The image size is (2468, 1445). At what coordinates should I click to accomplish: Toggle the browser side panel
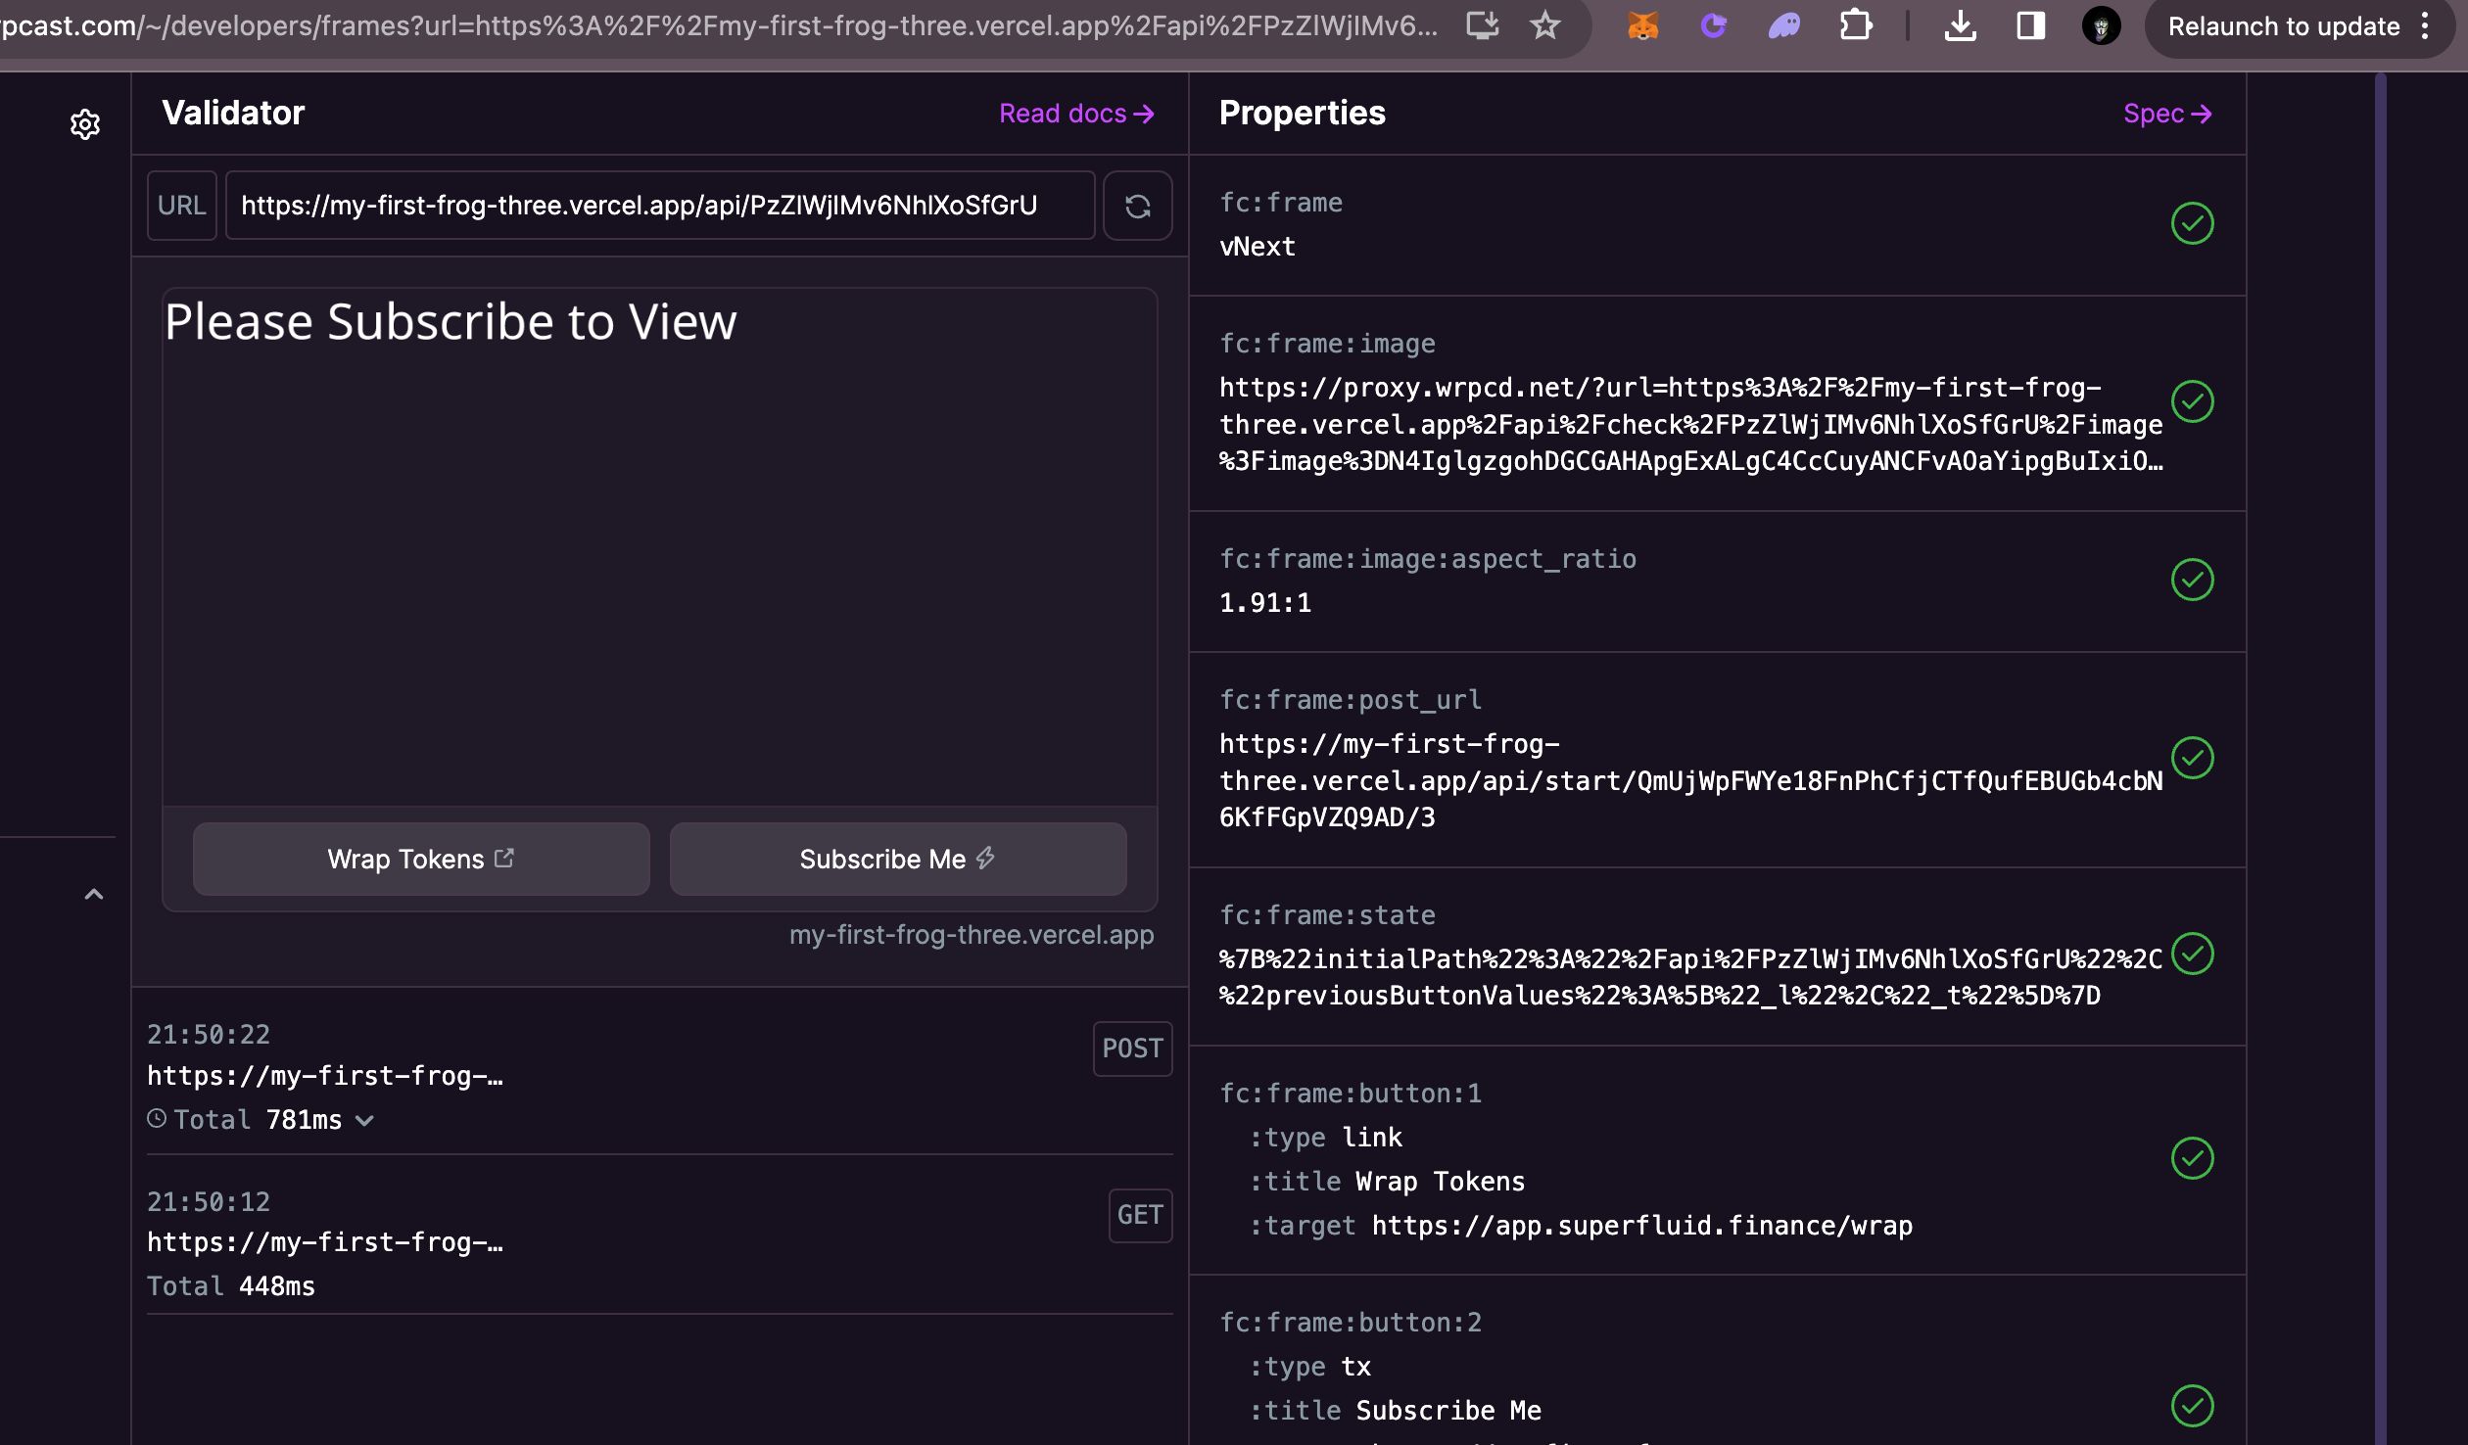click(2030, 25)
